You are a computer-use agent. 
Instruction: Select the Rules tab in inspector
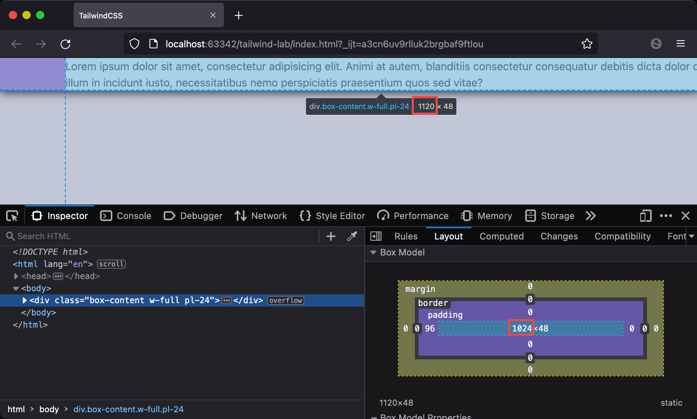click(405, 236)
